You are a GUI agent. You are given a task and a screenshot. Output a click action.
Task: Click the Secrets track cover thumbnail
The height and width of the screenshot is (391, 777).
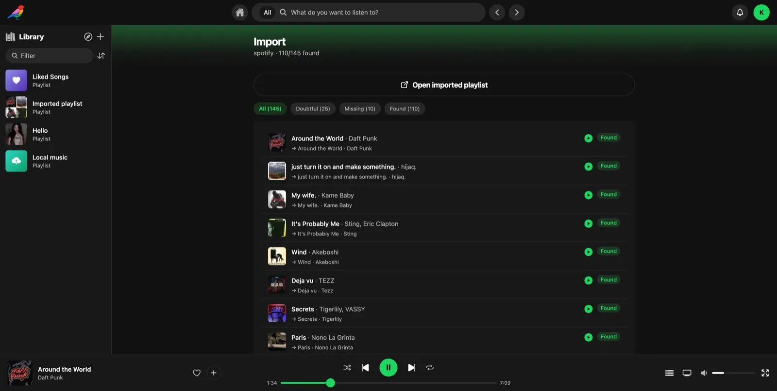click(277, 313)
